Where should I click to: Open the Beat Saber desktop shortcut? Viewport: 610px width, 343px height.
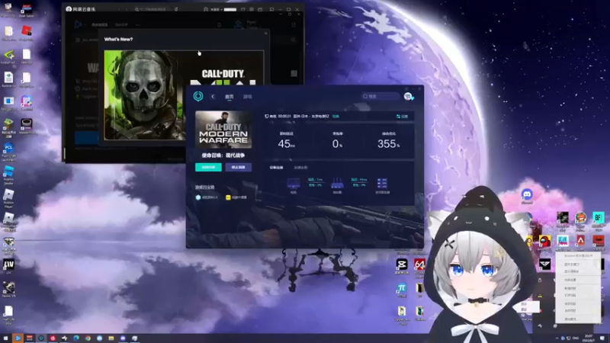27,10
